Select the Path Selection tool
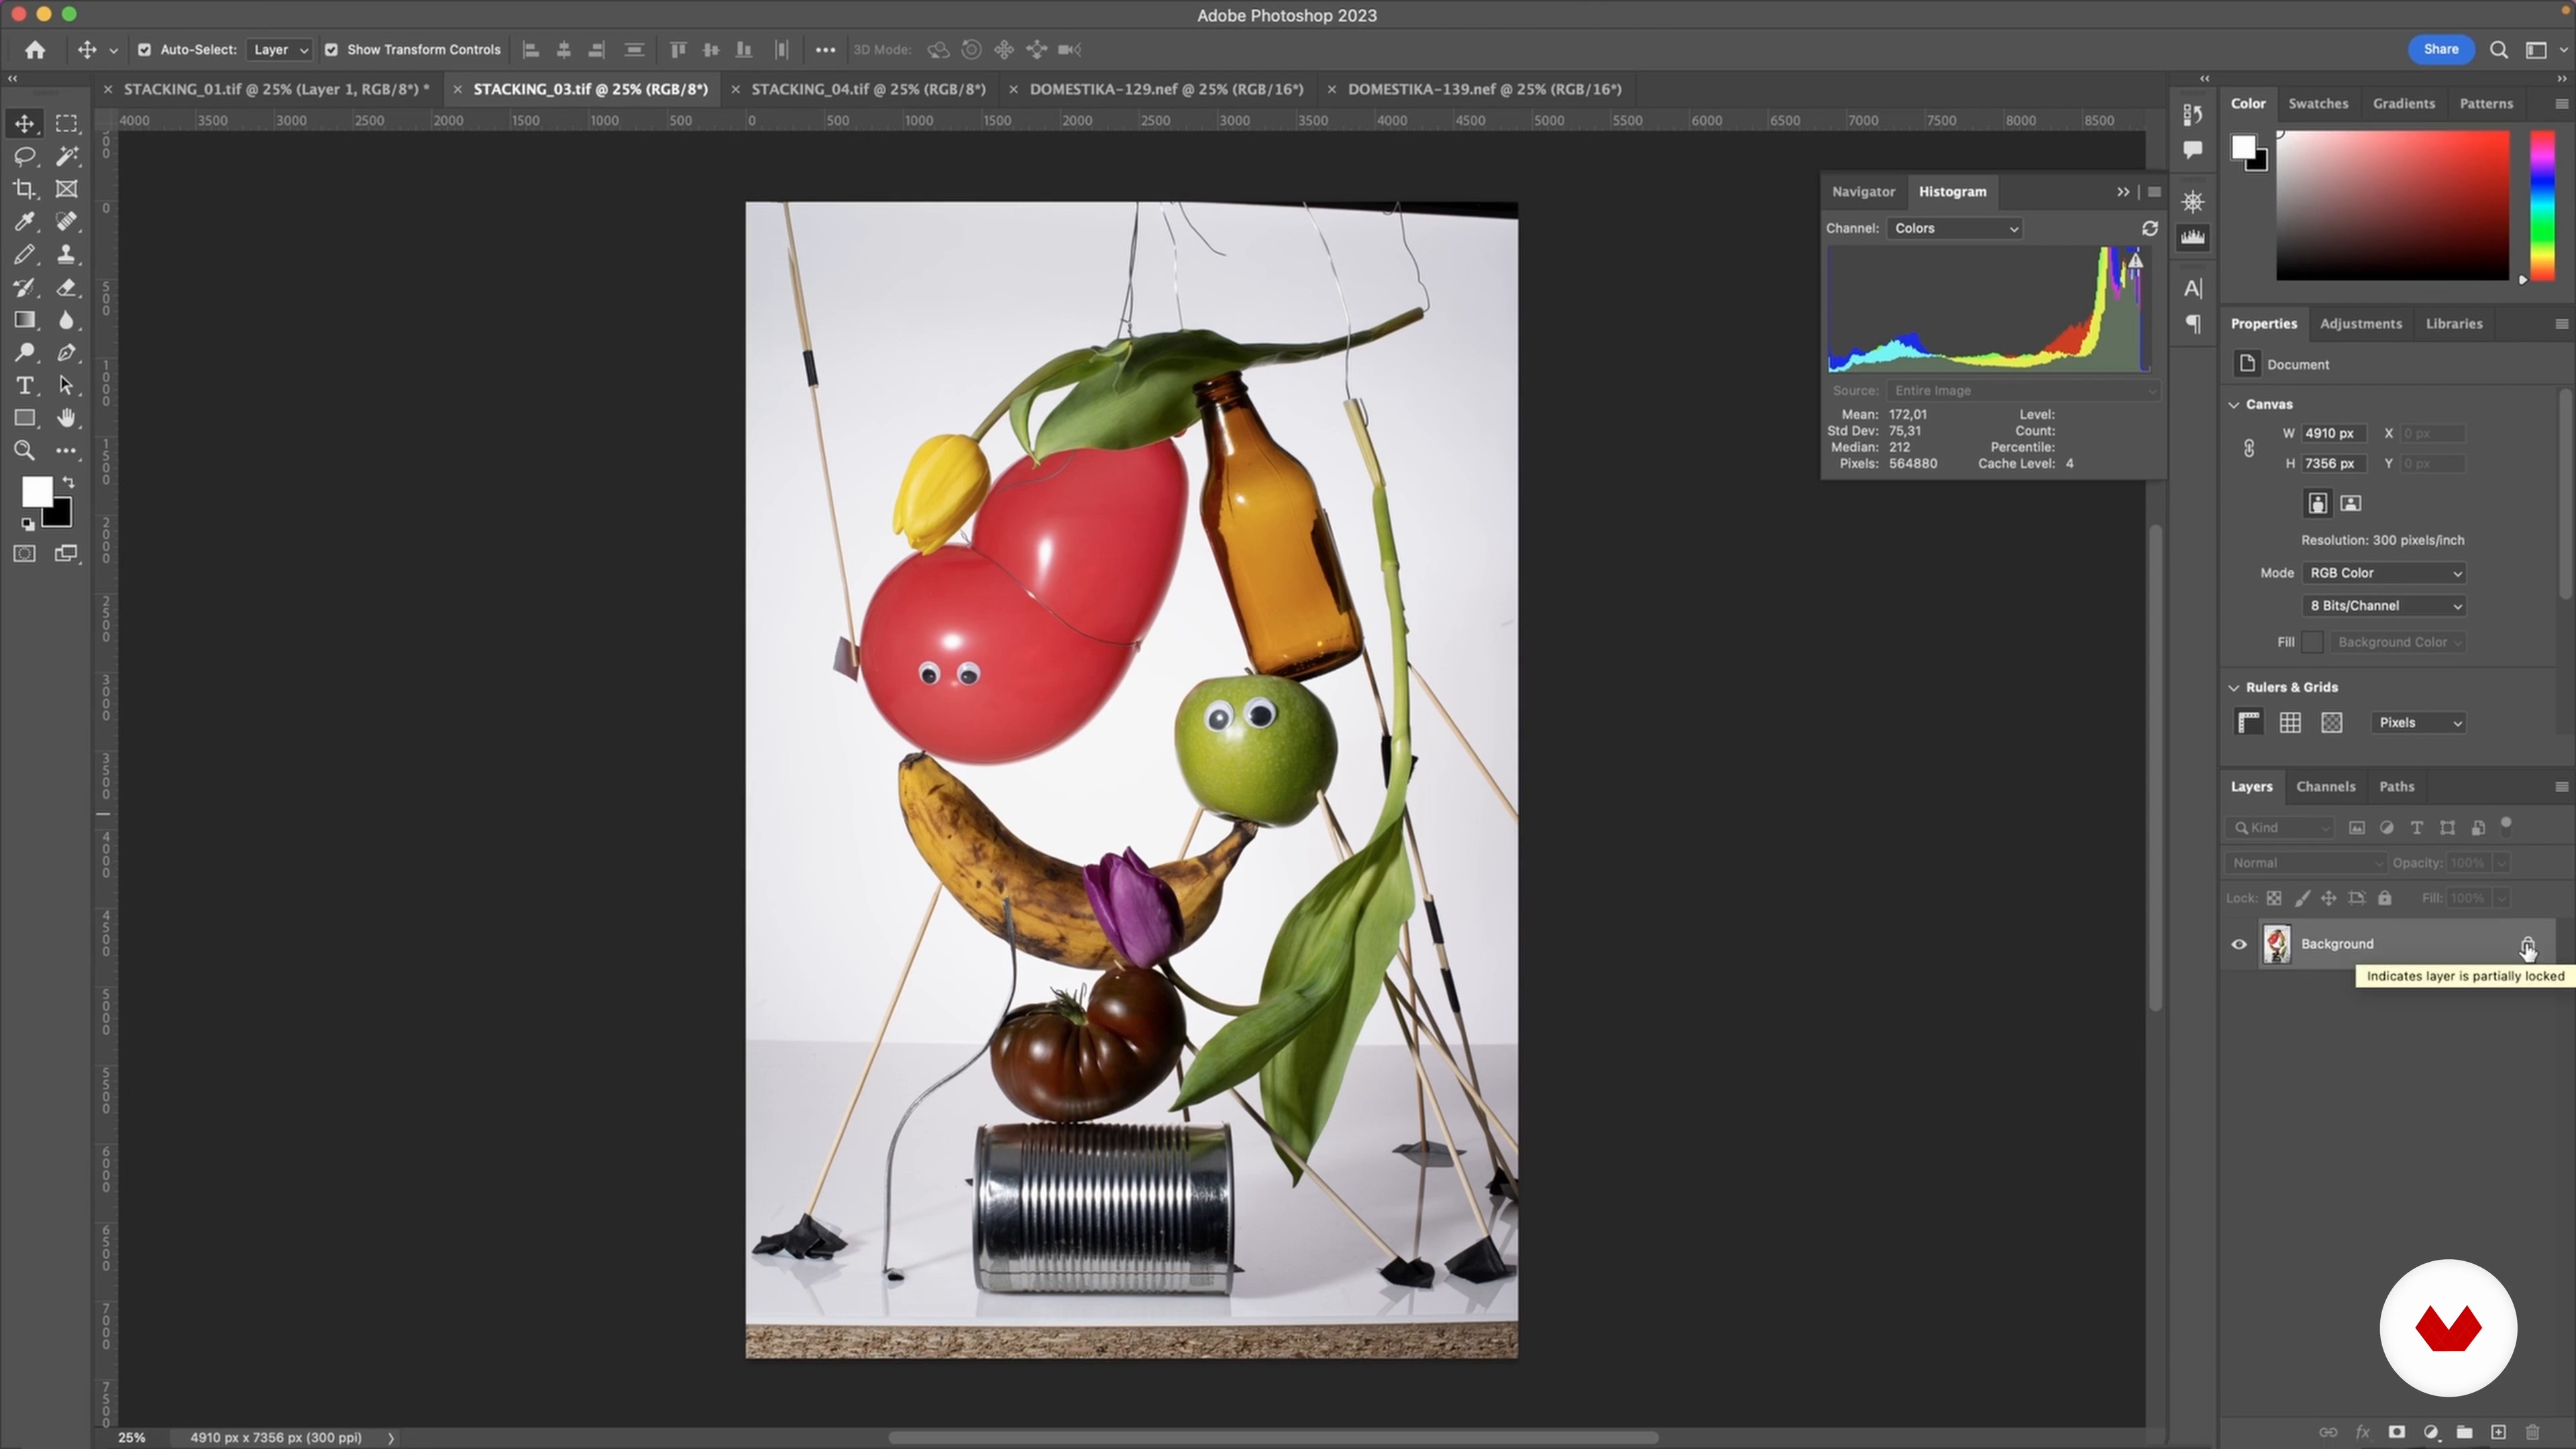This screenshot has width=2576, height=1449. pos(66,386)
